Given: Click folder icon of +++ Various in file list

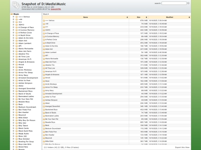Looking at the screenshot, I should [44, 20].
